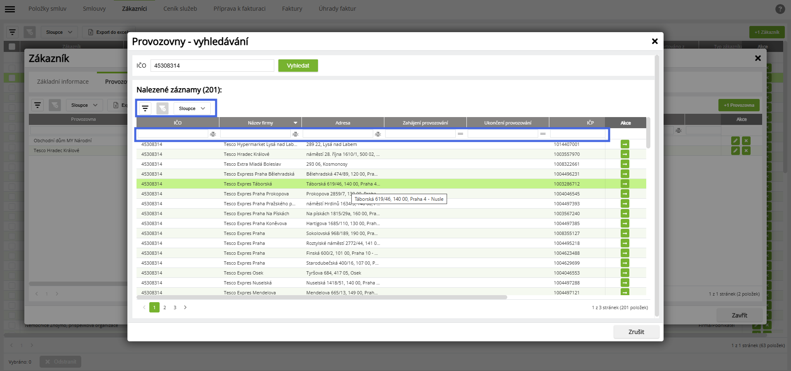Click the IČO search input field
Viewport: 791px width, 371px height.
tap(212, 66)
